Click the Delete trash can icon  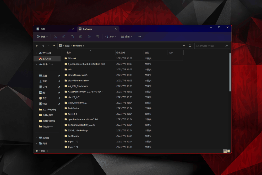98,37
